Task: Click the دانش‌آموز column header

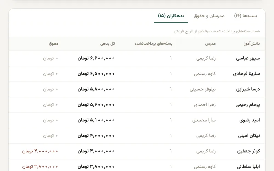Action: coord(252,44)
